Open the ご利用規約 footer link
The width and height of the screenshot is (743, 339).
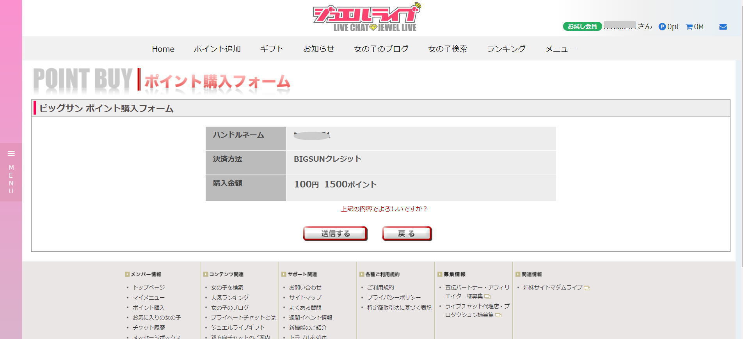point(380,288)
